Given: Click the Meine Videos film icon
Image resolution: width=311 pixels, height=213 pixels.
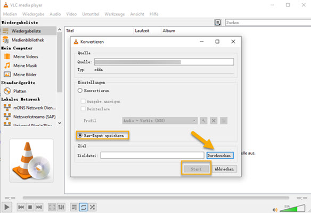Looking at the screenshot, I should point(7,57).
